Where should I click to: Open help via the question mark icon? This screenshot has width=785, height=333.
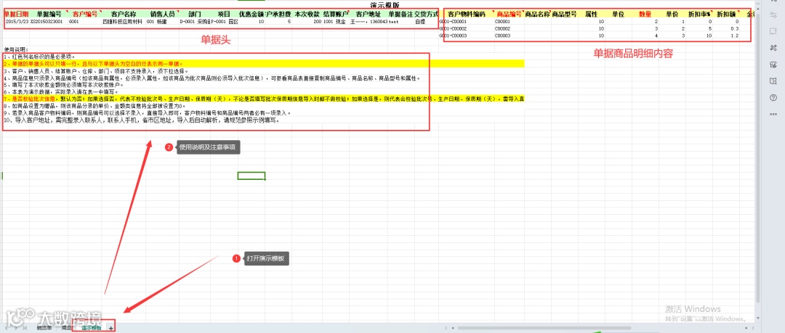(x=773, y=97)
